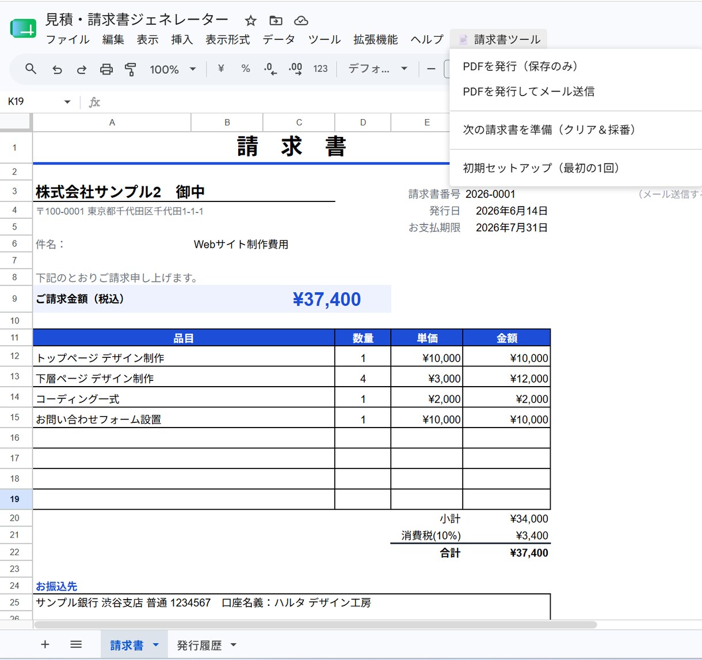This screenshot has height=660, width=702.
Task: Open the default font dropdown
Action: [377, 69]
